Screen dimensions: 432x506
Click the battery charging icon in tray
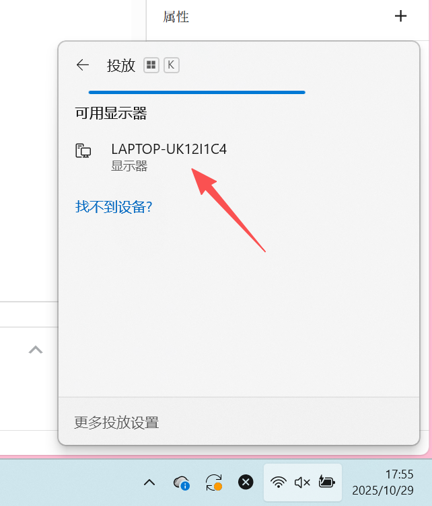pyautogui.click(x=326, y=482)
